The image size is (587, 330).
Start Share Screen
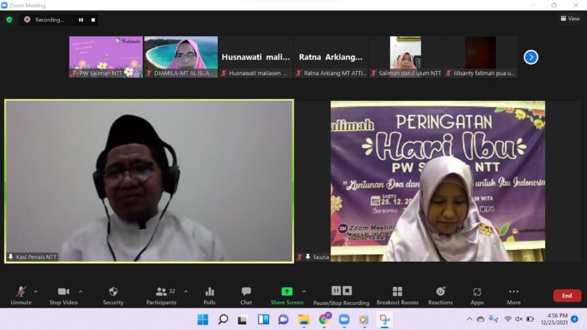(x=287, y=295)
